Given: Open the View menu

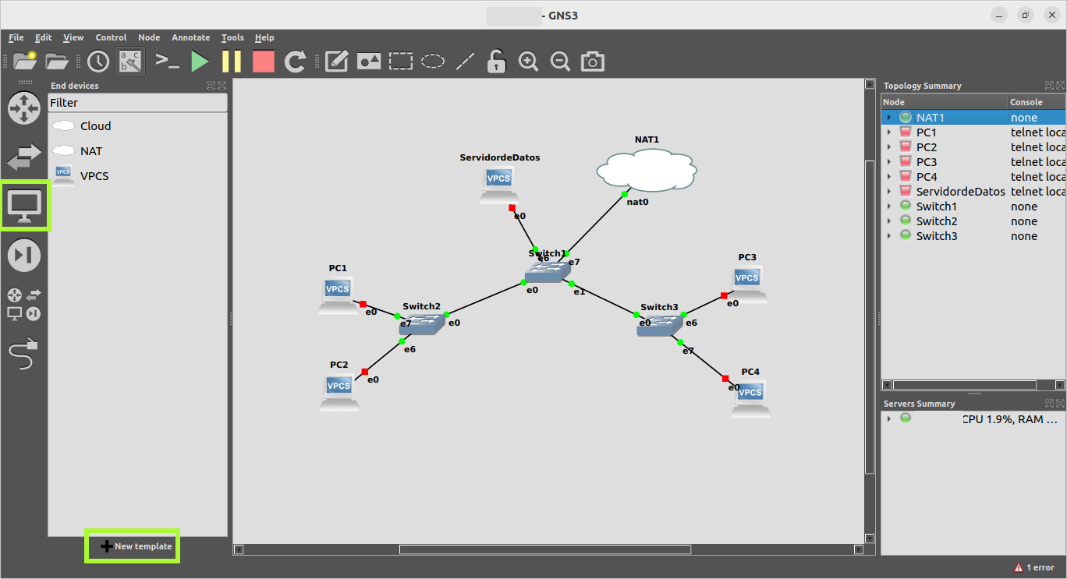Looking at the screenshot, I should coord(73,37).
